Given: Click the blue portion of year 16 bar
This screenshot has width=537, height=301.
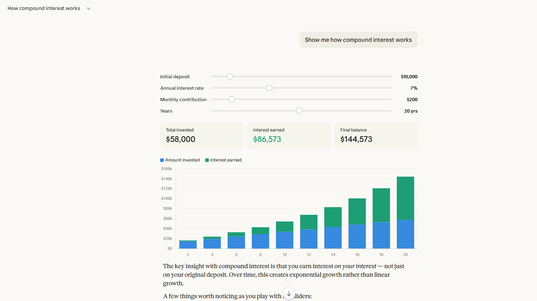Looking at the screenshot, I should [x=357, y=237].
